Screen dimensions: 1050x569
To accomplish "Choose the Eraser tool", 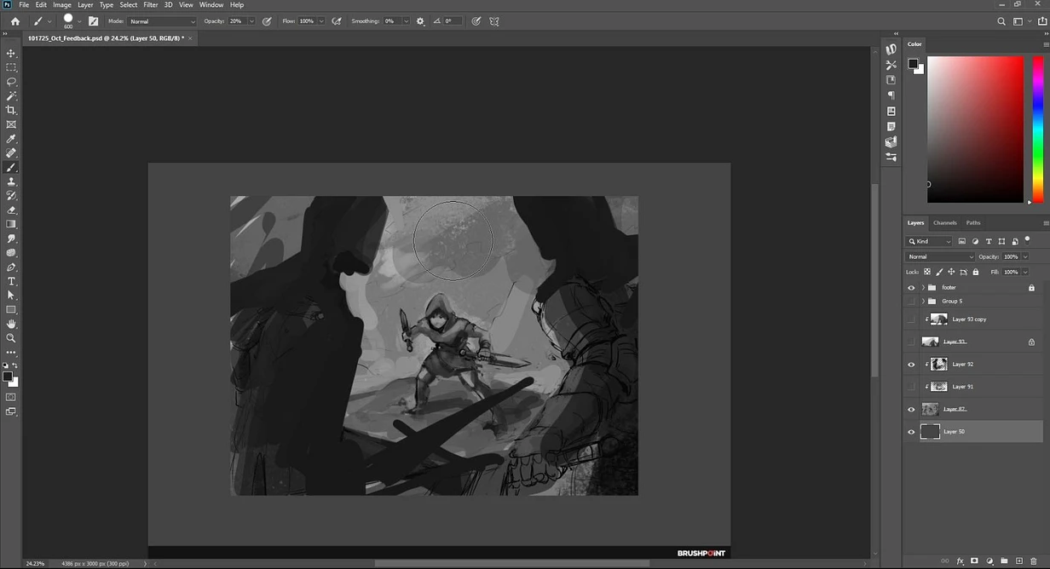I will click(x=11, y=210).
